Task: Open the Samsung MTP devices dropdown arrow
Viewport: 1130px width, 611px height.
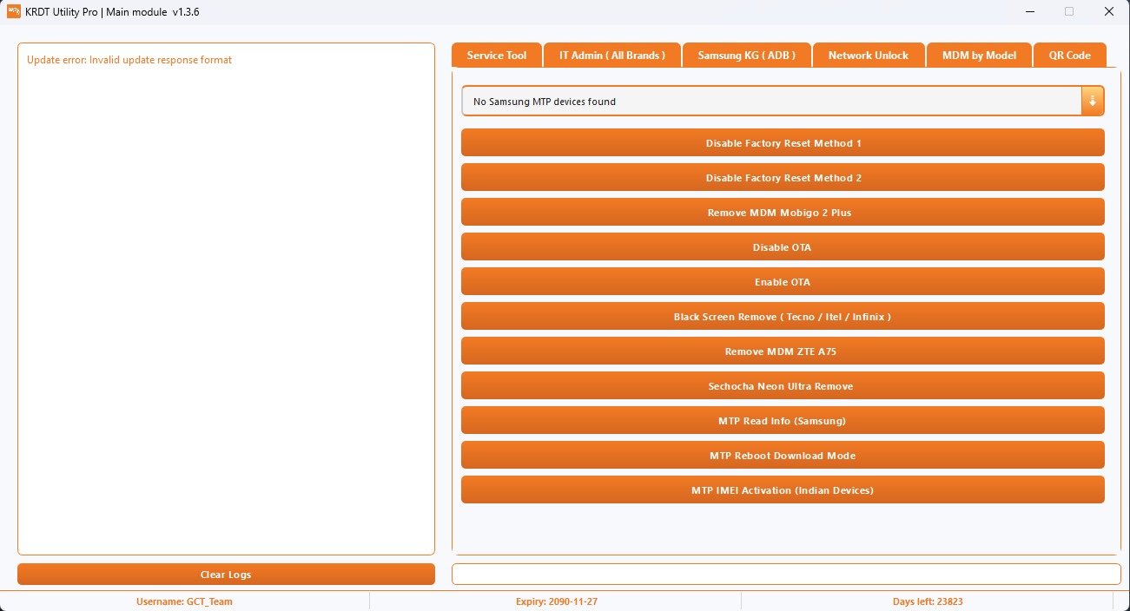Action: [1092, 101]
